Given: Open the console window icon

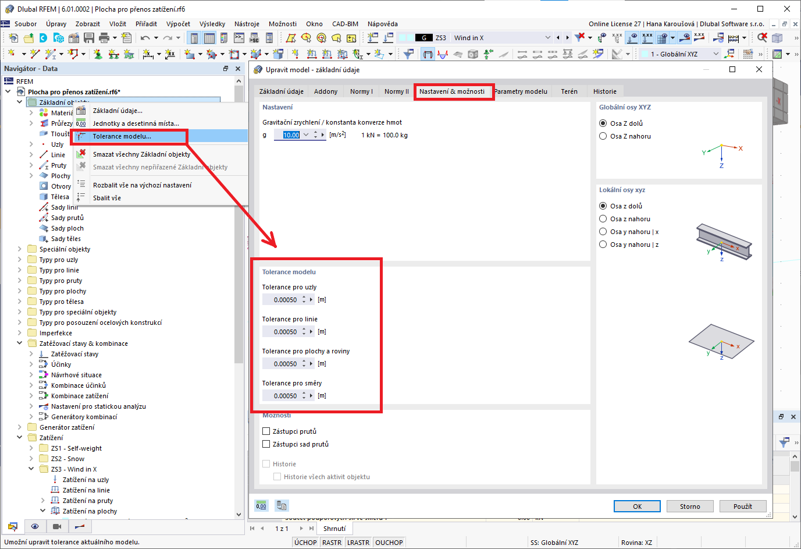Looking at the screenshot, I should coord(239,38).
